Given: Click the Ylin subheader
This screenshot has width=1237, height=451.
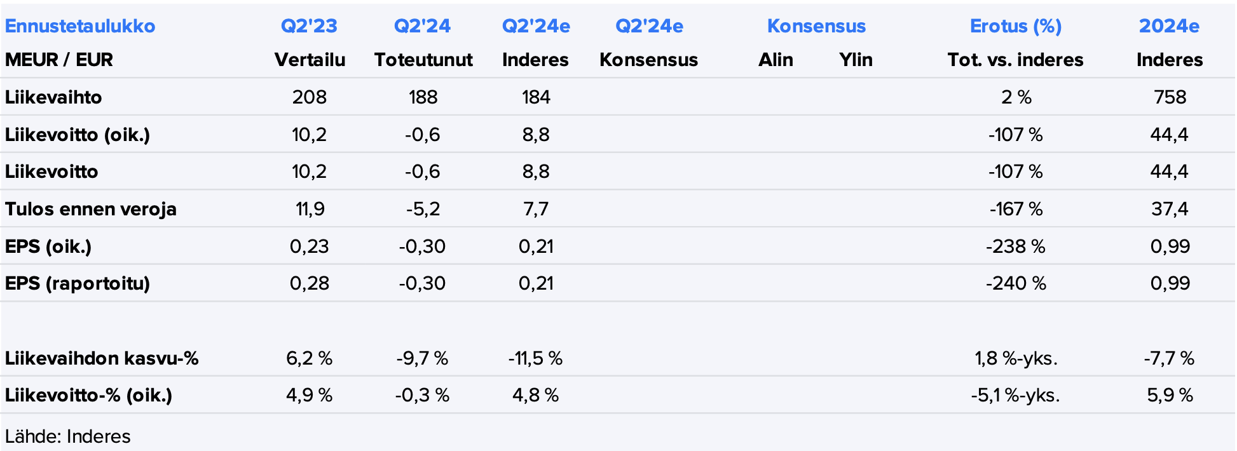Looking at the screenshot, I should 856,60.
